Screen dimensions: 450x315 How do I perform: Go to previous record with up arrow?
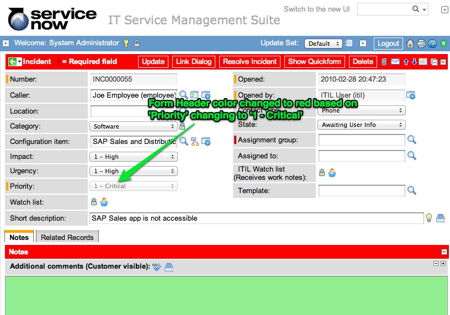coord(406,62)
